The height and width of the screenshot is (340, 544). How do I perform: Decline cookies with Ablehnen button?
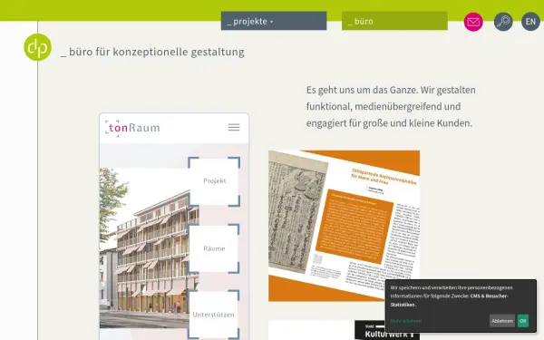[x=502, y=321]
